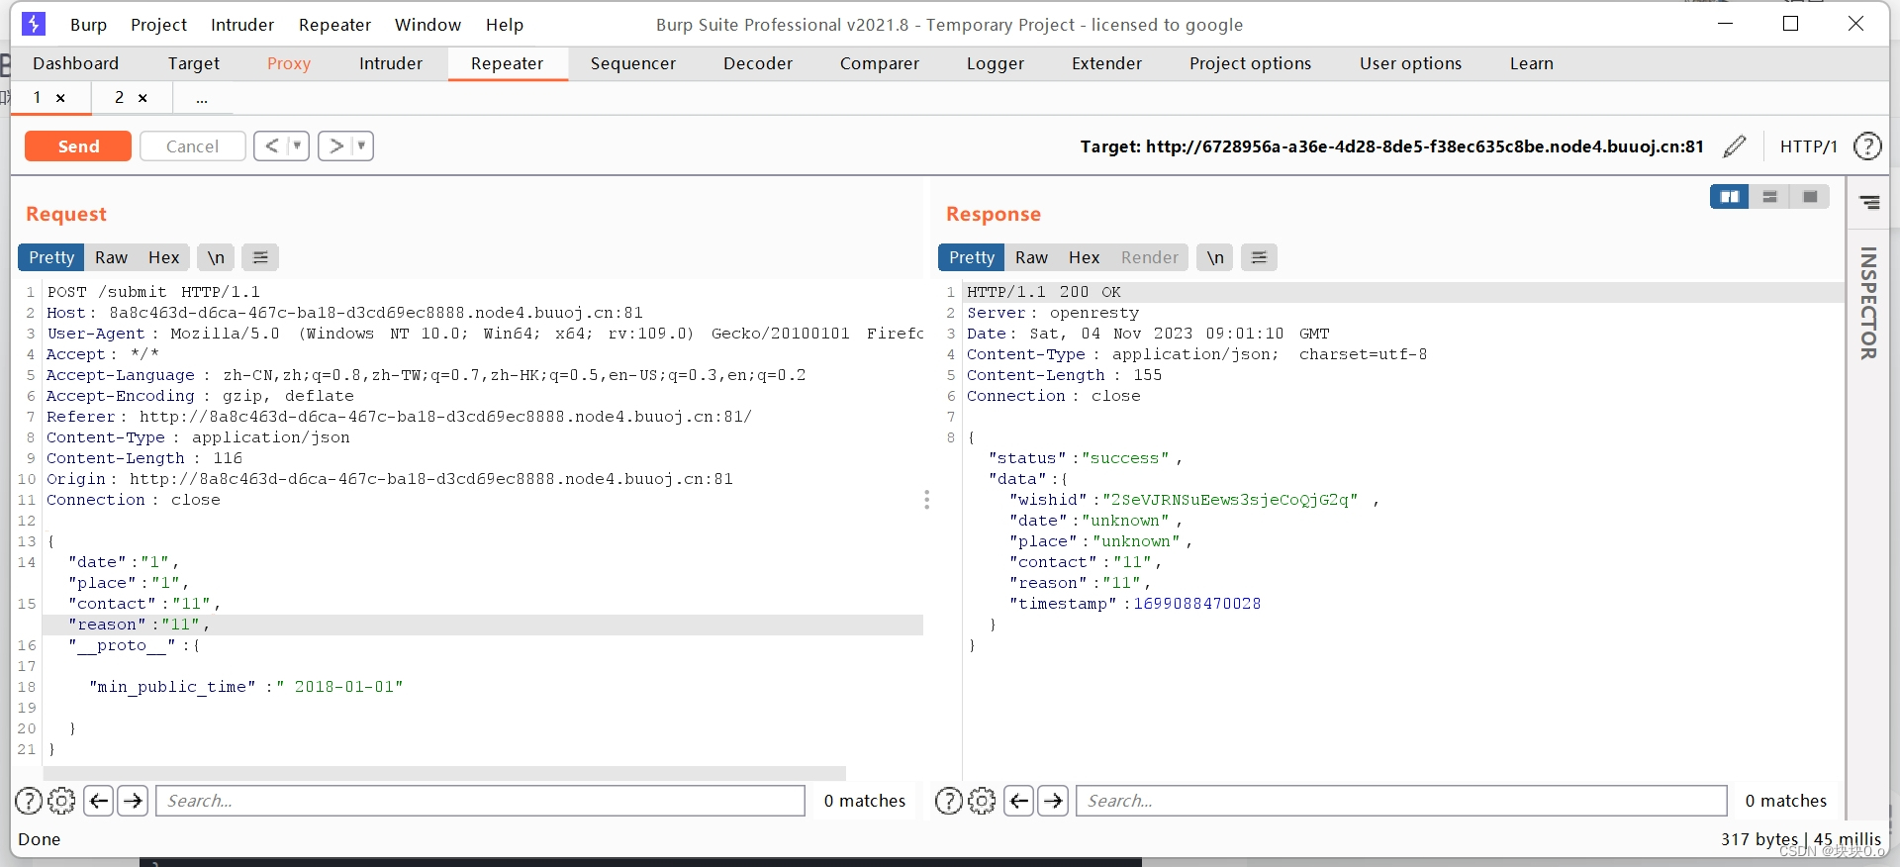Go to next request search match
Viewport: 1900px width, 867px height.
[x=133, y=801]
